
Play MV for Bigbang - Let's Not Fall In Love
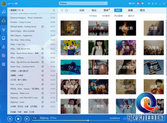(42, 98)
